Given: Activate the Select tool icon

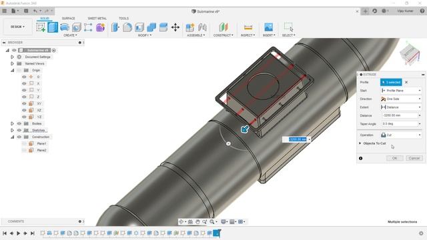Looking at the screenshot, I should click(x=288, y=27).
